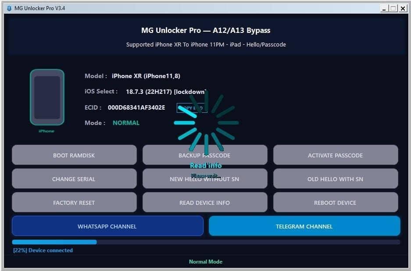Select OLD HELLO WITH SN

point(336,179)
